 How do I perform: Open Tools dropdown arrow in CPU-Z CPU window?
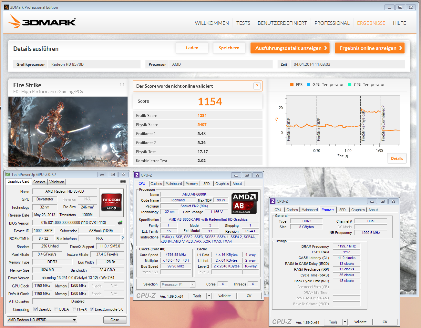(x=209, y=296)
